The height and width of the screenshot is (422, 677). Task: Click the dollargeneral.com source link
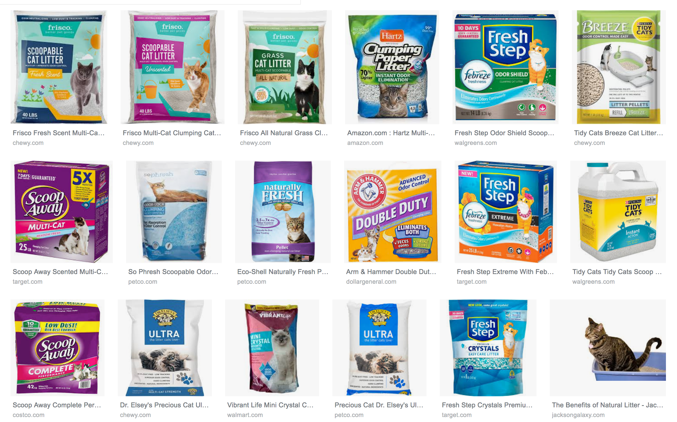click(x=371, y=282)
